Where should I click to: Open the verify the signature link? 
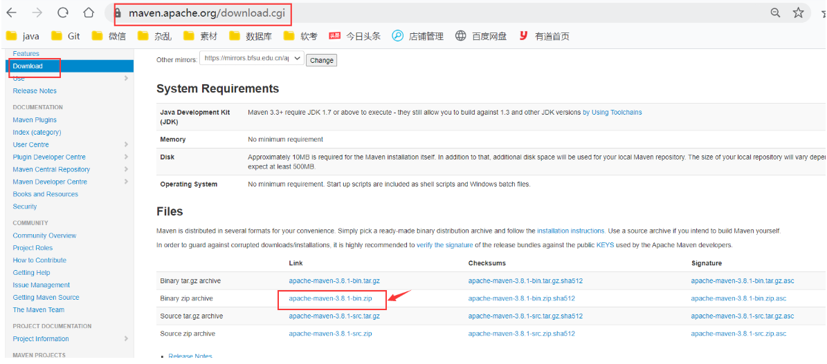(x=444, y=245)
